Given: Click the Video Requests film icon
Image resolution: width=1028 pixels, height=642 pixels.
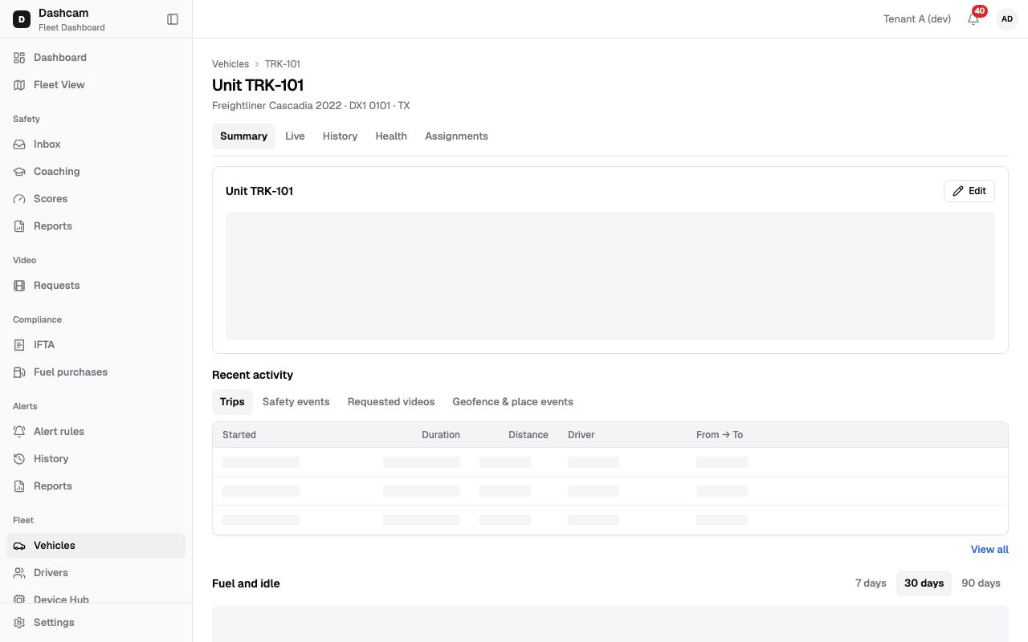Looking at the screenshot, I should click(x=19, y=286).
